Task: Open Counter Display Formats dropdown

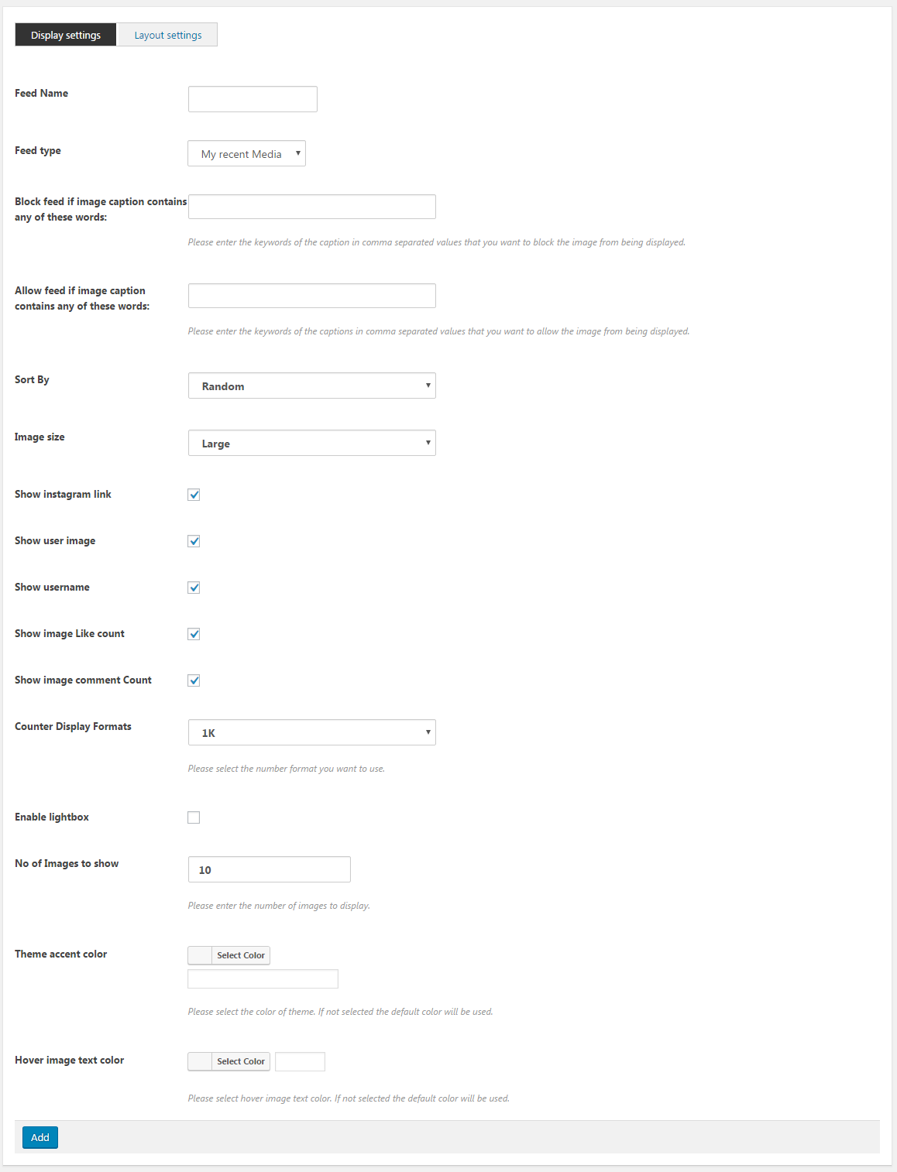Action: click(311, 732)
